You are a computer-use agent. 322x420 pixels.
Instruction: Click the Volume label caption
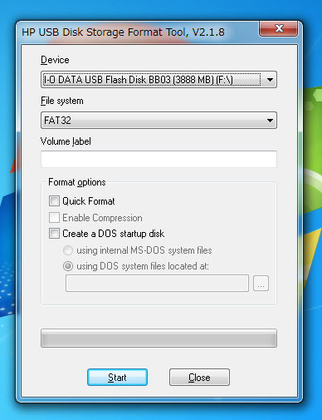coord(66,141)
